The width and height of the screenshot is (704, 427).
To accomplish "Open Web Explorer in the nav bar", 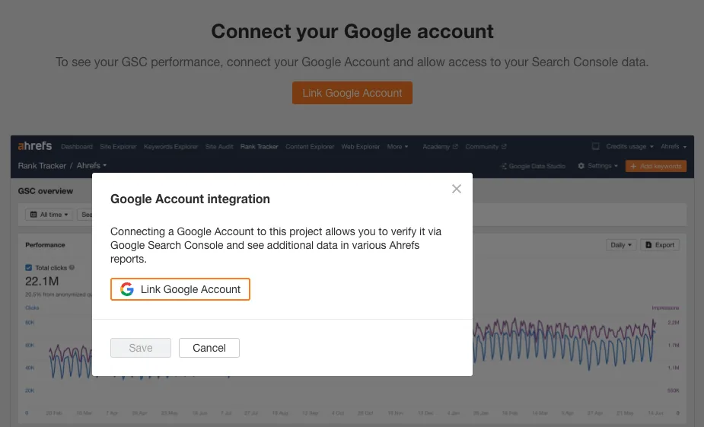I will 361,147.
